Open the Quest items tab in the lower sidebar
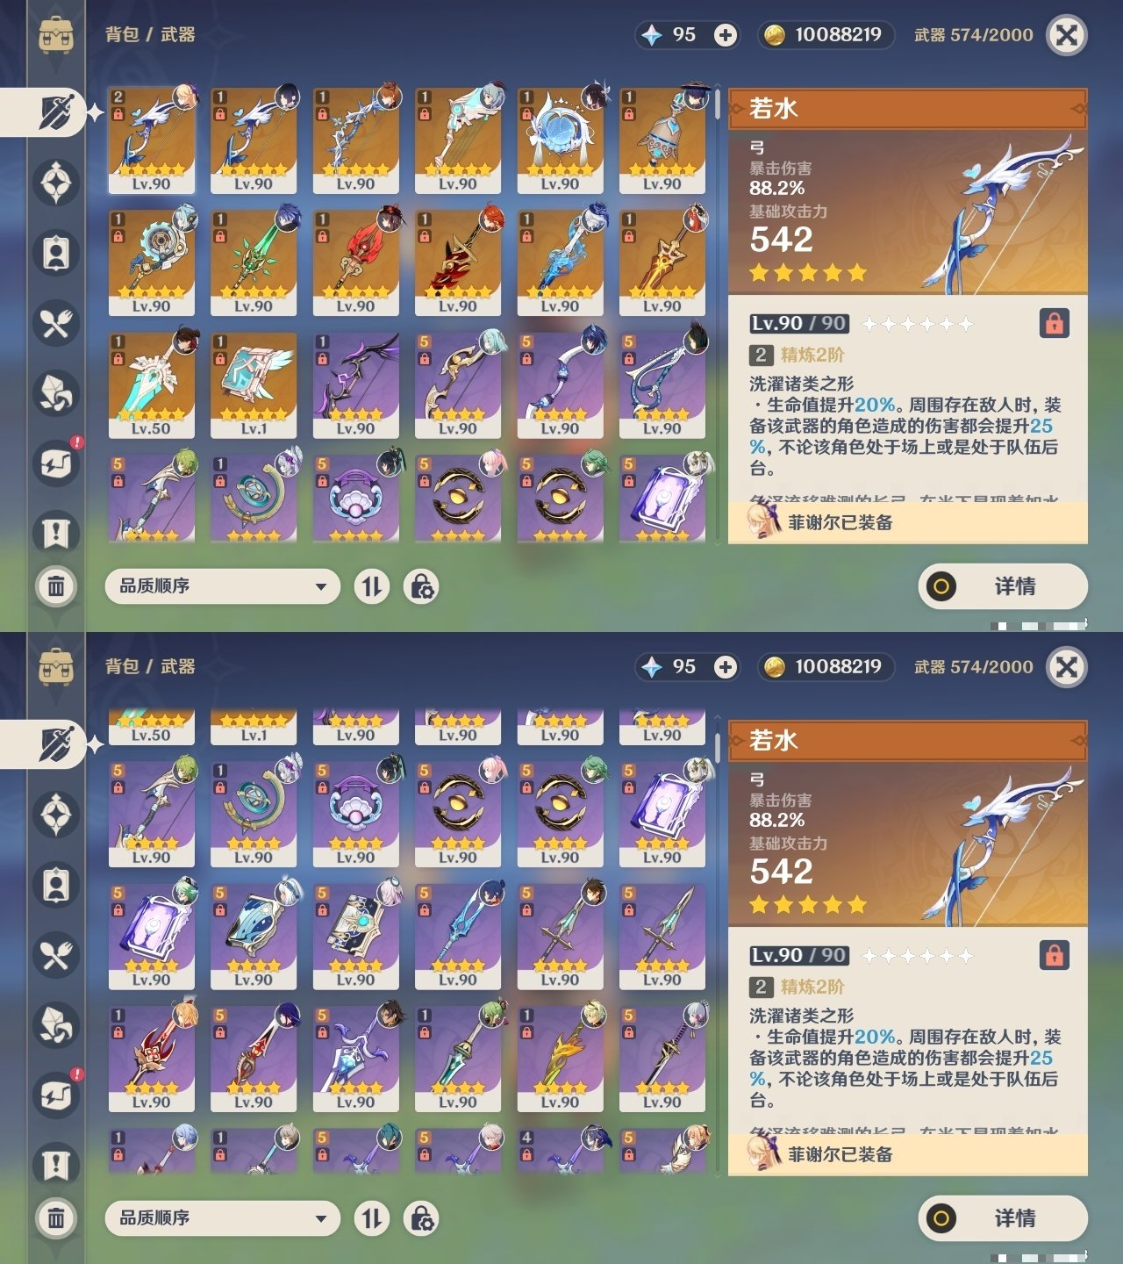The image size is (1123, 1264). pyautogui.click(x=56, y=1166)
